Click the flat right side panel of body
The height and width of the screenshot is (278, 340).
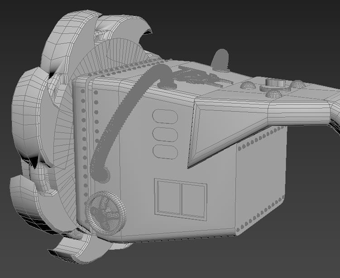point(260,181)
